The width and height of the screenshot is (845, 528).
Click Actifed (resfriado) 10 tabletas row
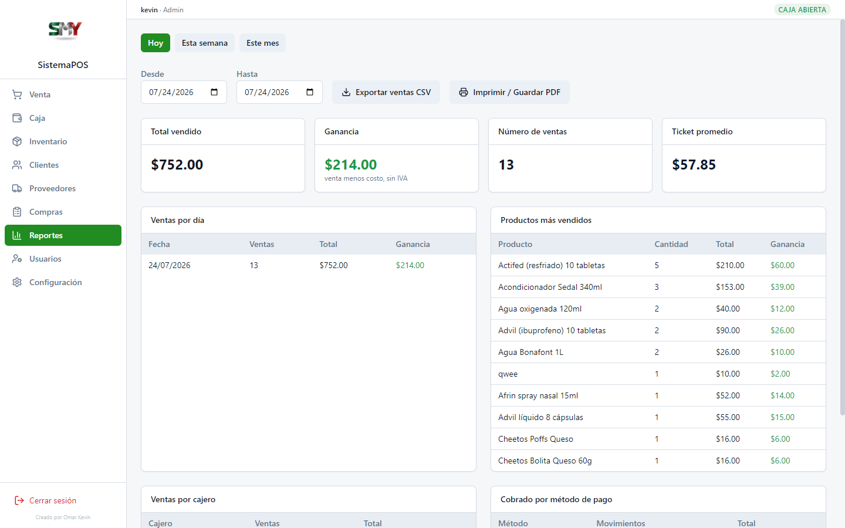658,265
